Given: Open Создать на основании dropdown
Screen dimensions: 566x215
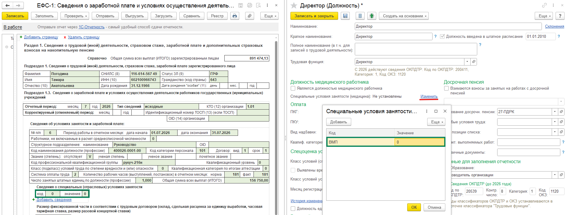Looking at the screenshot, I should click(404, 16).
